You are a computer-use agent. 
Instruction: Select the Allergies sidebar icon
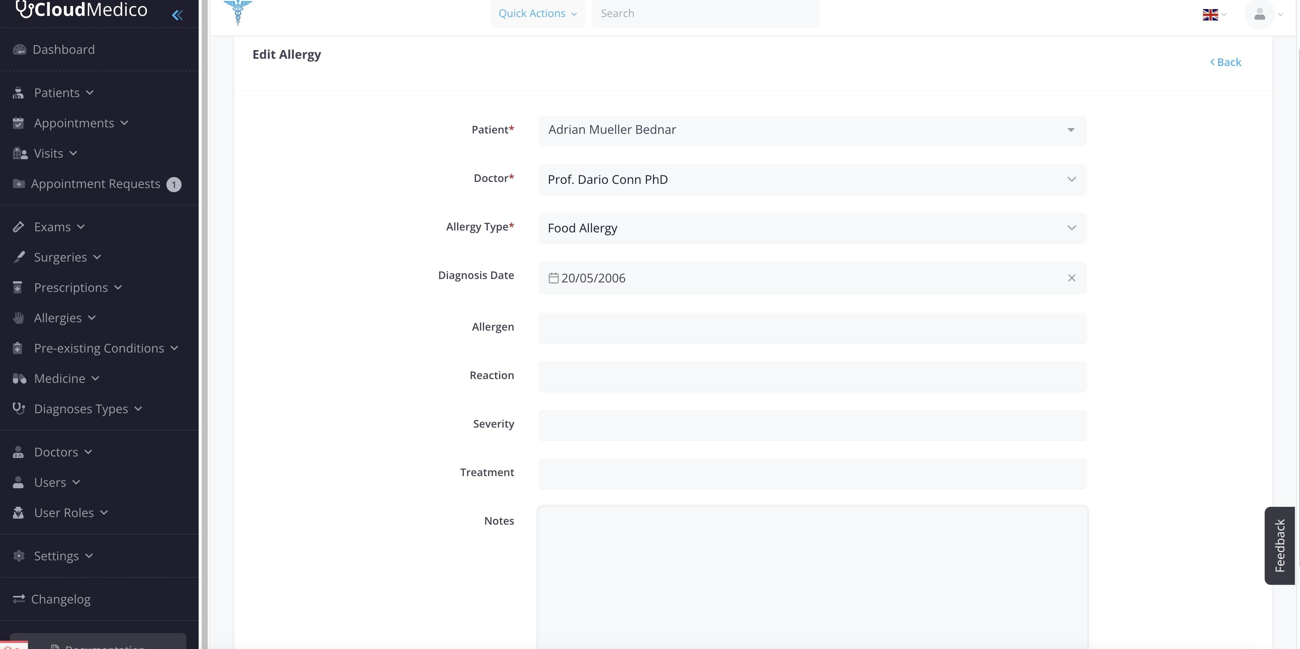19,317
